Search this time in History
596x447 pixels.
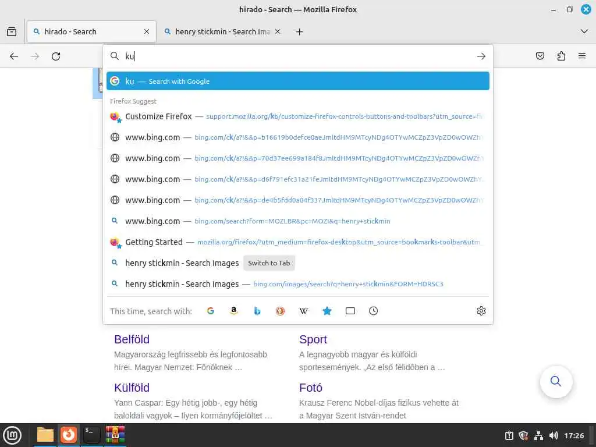pyautogui.click(x=373, y=311)
